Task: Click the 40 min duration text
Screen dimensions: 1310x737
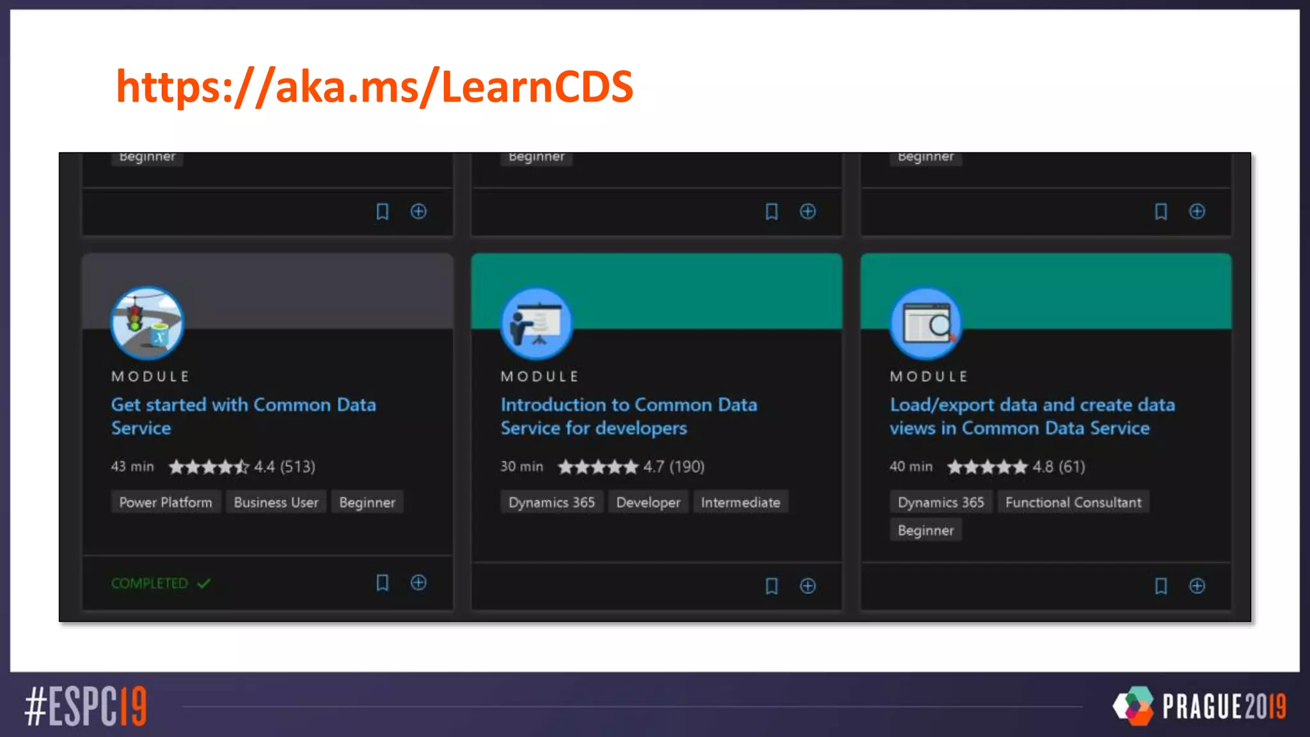Action: click(x=911, y=466)
